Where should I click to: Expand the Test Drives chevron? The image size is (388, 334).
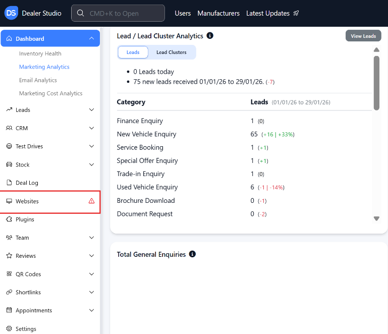tap(91, 146)
